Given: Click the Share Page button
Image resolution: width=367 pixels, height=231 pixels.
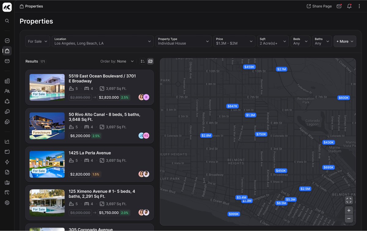Looking at the screenshot, I should 319,6.
